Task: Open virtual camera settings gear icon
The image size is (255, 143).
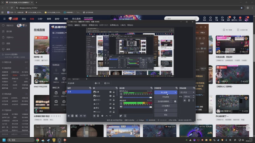Action: coord(175,101)
